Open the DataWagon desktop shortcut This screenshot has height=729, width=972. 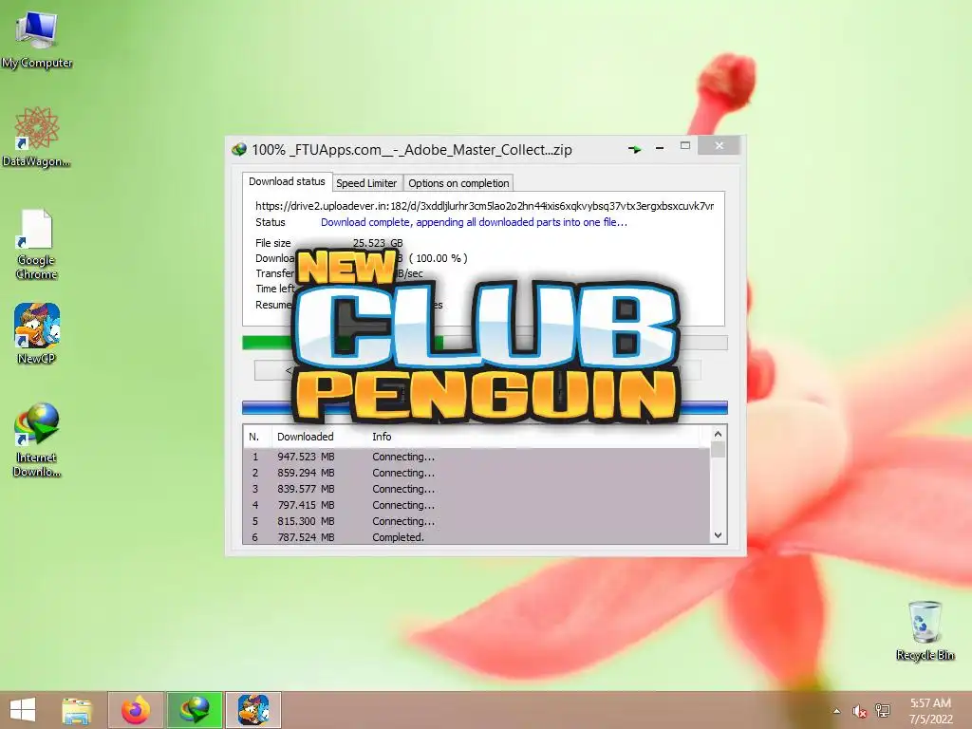coord(37,137)
